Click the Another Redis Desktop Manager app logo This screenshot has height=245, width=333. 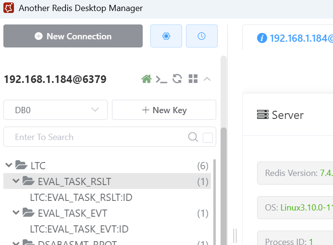click(9, 8)
